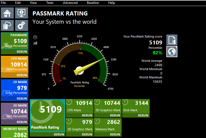This screenshot has width=206, height=138.
Task: Open the File menu
Action: point(3,3)
